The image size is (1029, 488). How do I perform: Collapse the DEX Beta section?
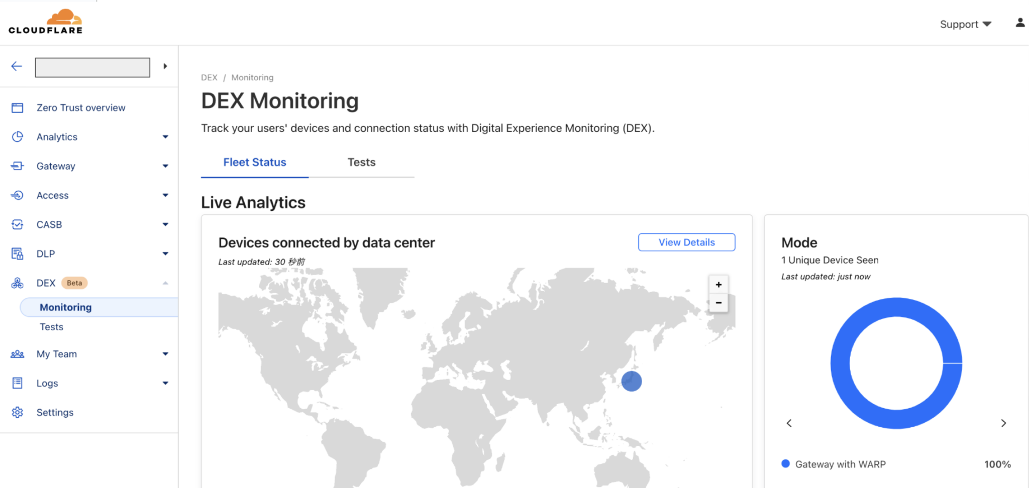coord(165,283)
